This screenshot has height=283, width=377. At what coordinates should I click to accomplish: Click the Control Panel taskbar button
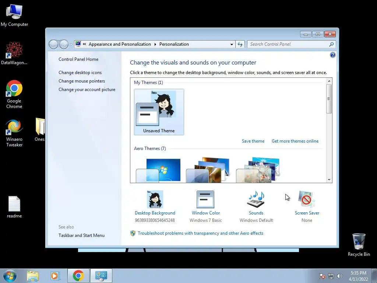point(101,276)
